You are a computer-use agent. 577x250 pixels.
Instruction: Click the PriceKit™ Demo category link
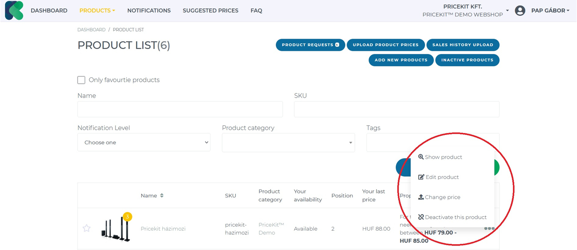coord(271,228)
